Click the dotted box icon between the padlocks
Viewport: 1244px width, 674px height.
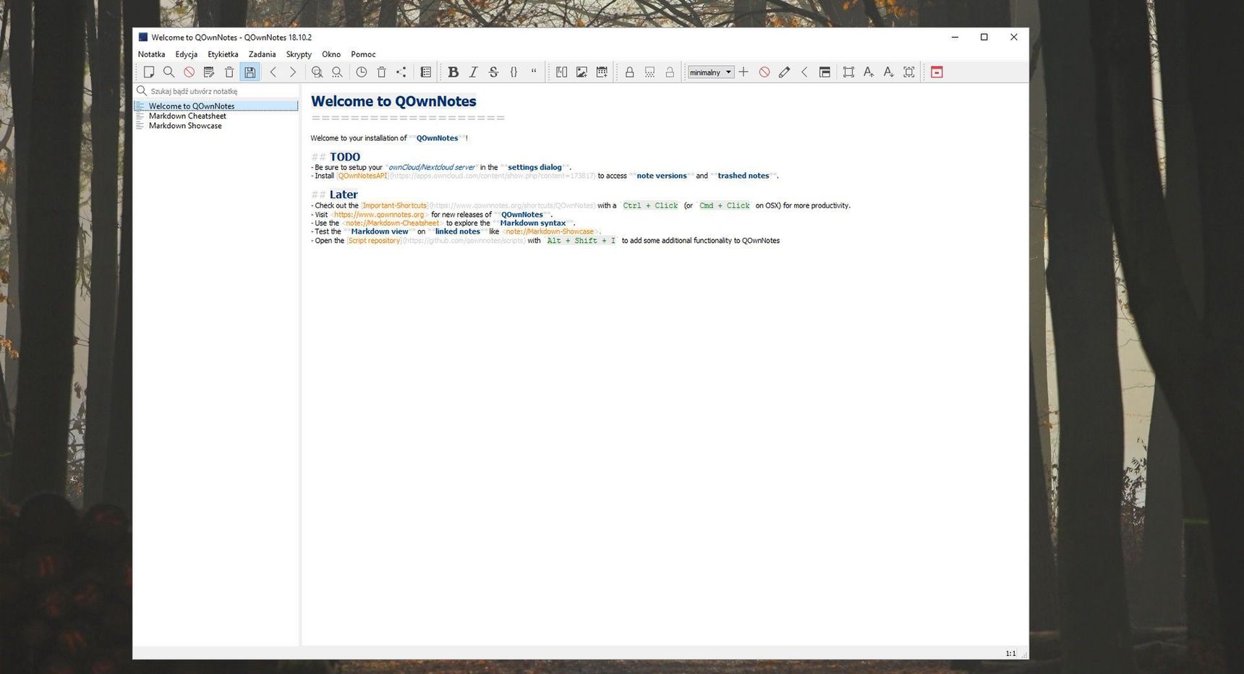point(649,72)
